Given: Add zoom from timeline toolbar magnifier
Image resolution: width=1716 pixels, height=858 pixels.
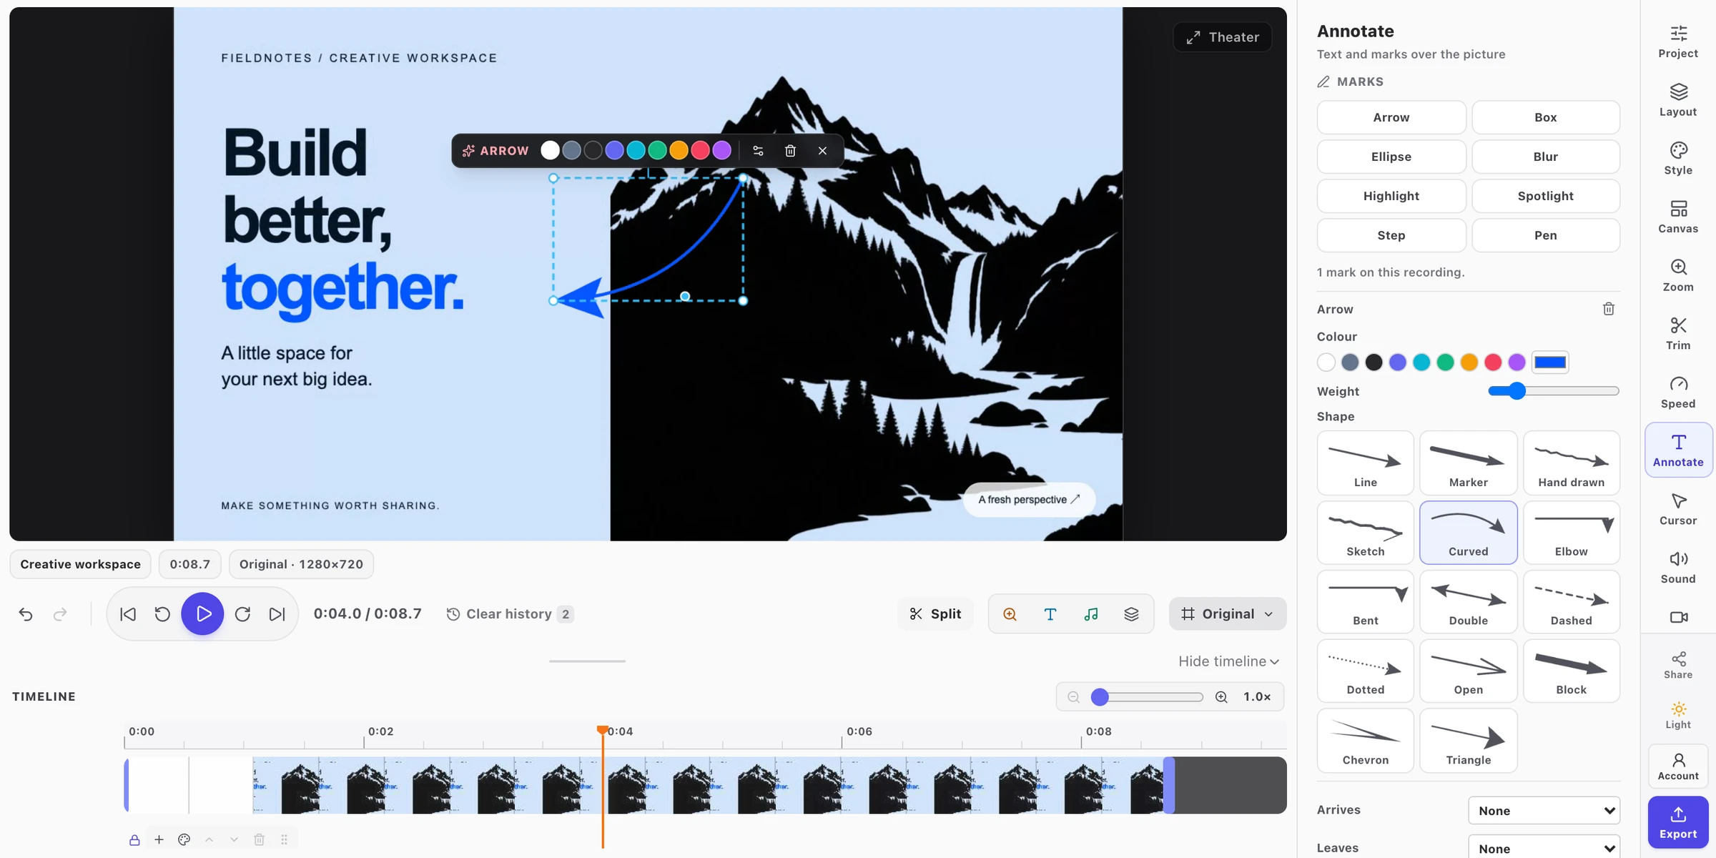Looking at the screenshot, I should [x=1010, y=614].
